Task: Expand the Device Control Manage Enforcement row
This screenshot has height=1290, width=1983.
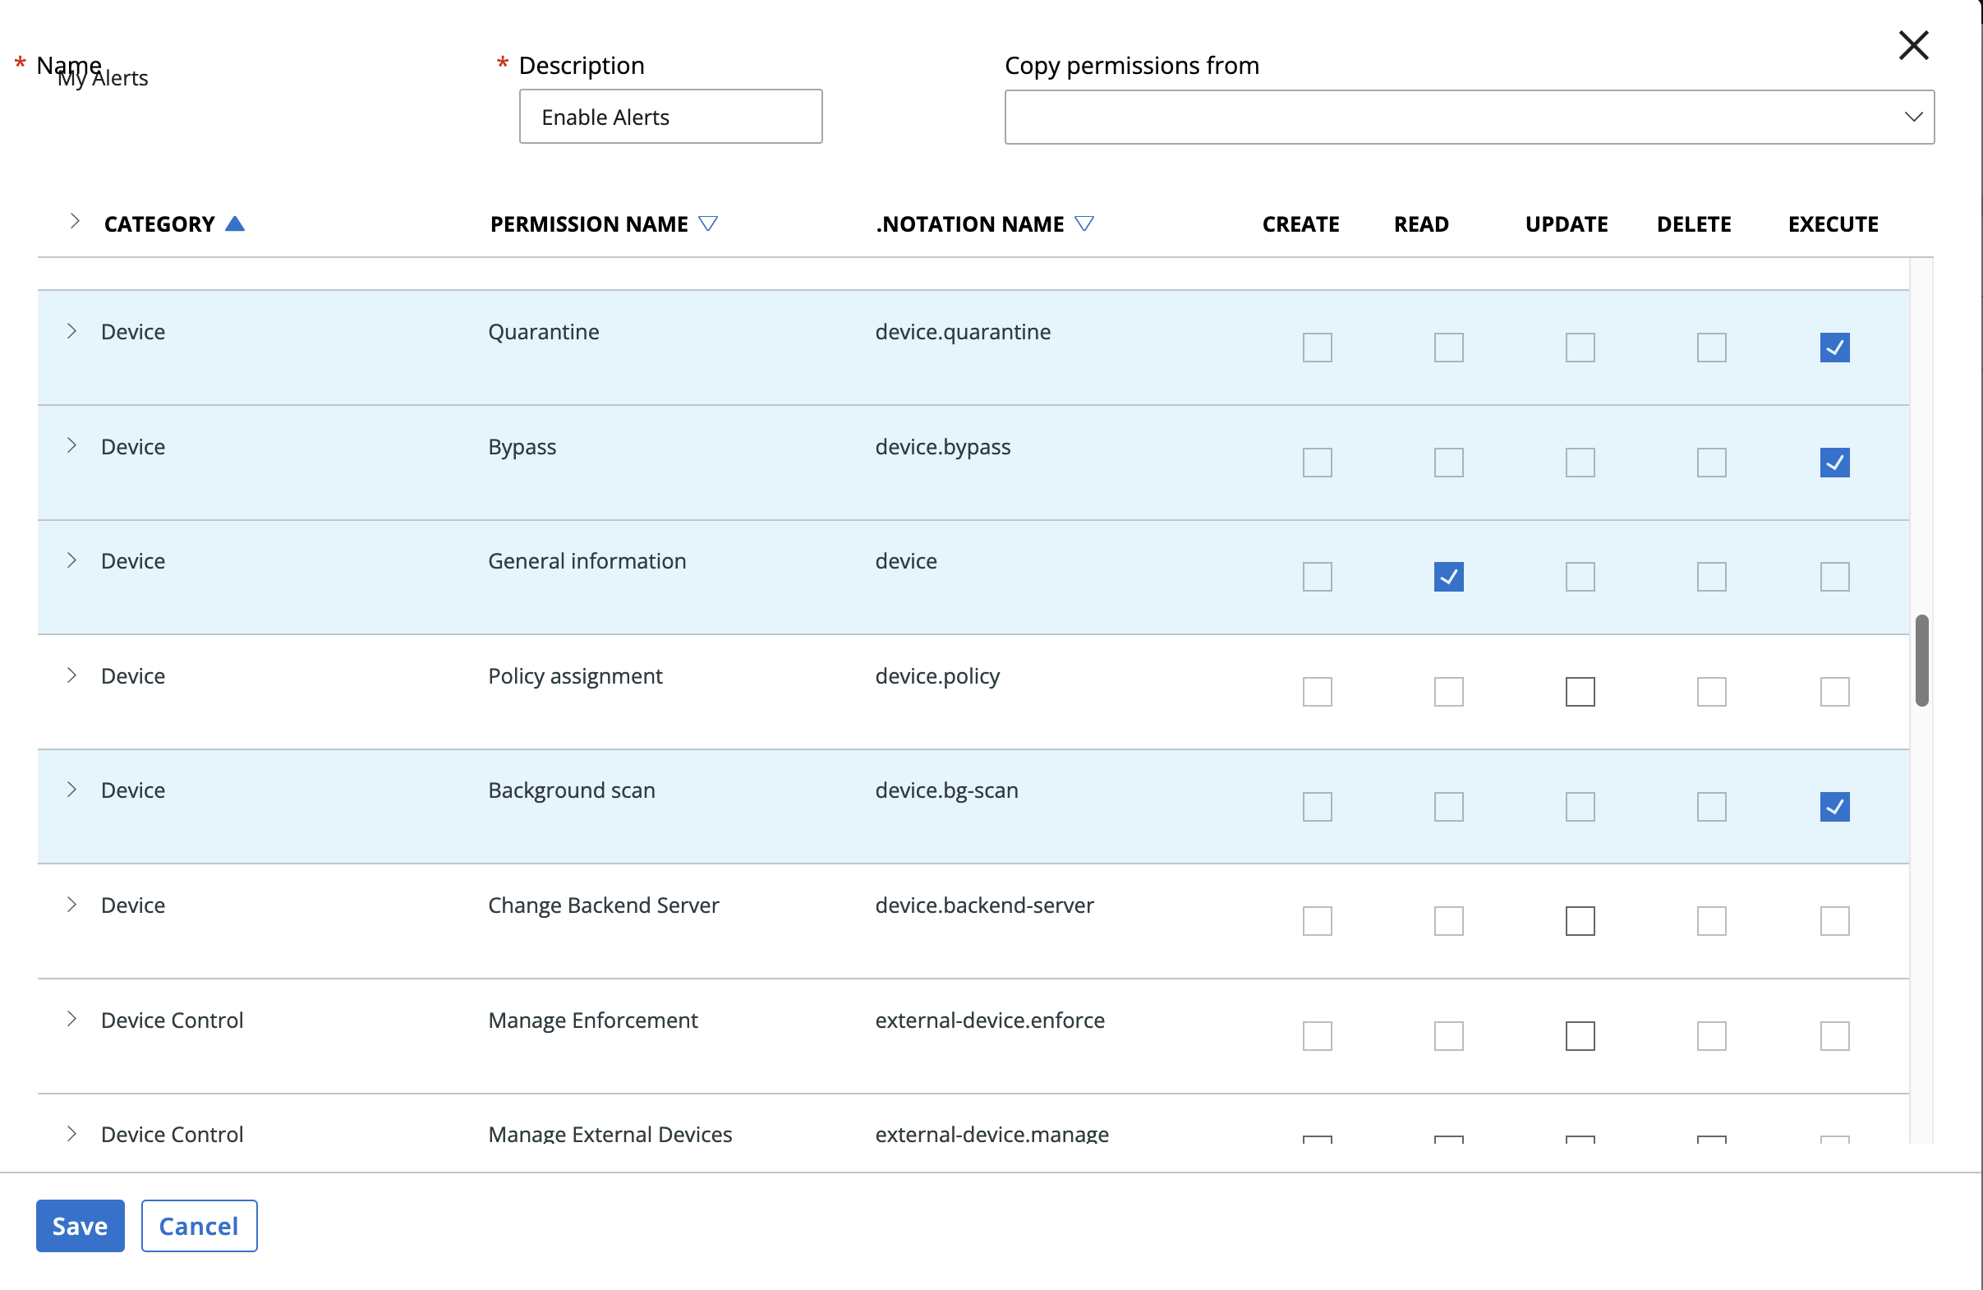Action: click(x=72, y=1020)
